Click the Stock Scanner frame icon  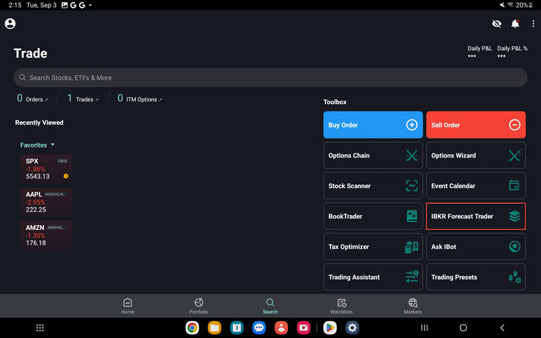(412, 185)
